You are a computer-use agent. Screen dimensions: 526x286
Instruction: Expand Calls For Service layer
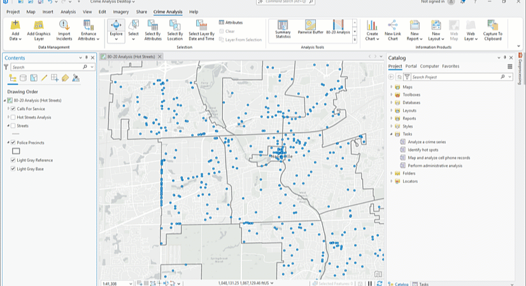click(8, 109)
